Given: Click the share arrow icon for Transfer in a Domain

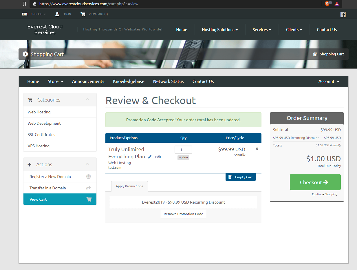Looking at the screenshot, I should click(89, 188).
